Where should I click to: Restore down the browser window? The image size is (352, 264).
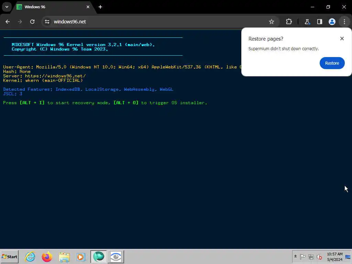(x=328, y=7)
